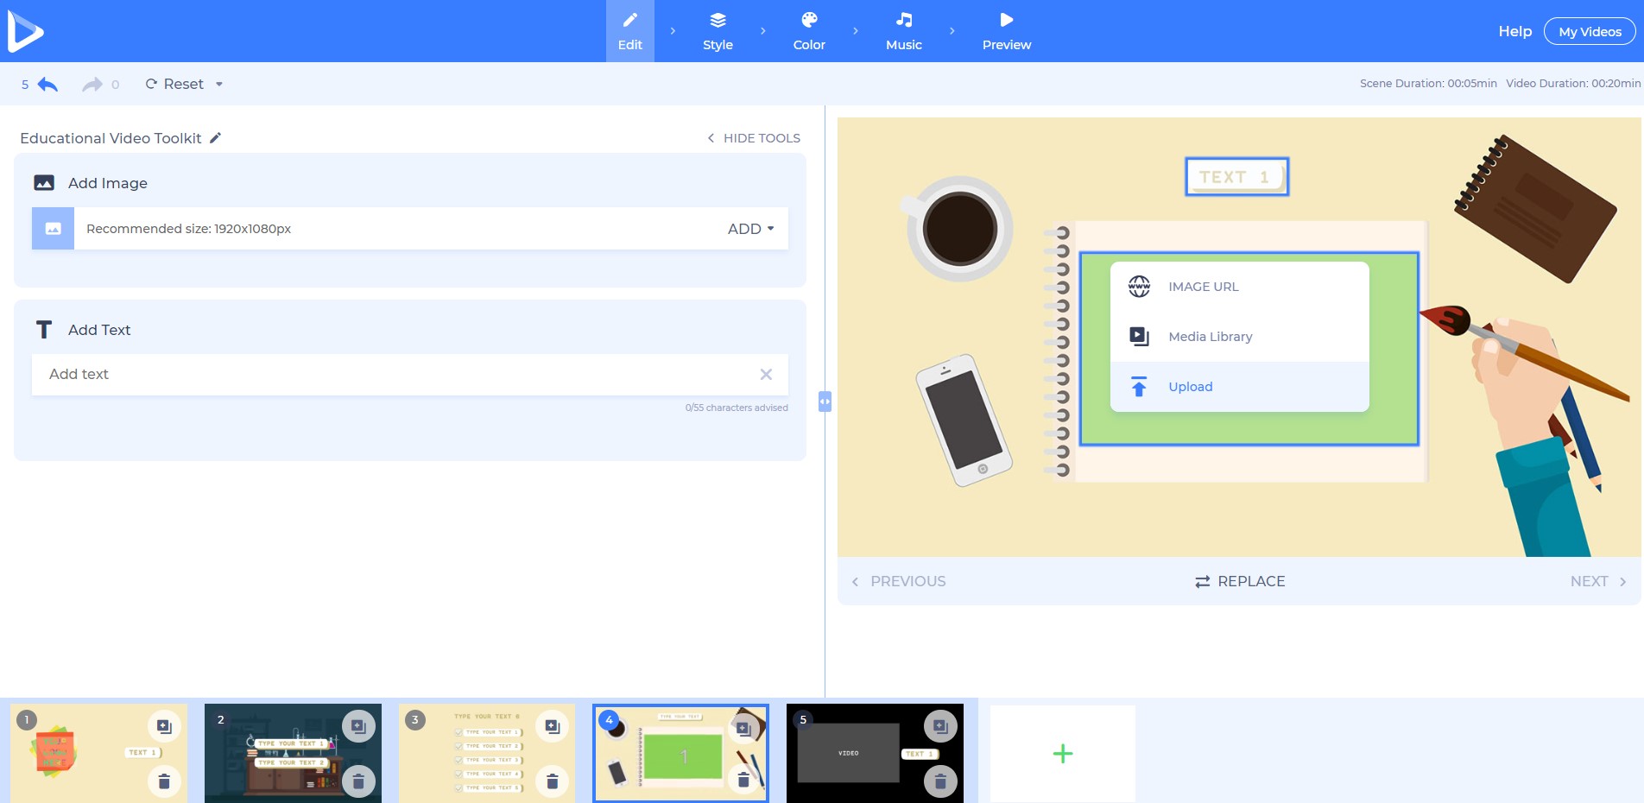Expand the Reset dropdown arrow
1644x803 pixels.
pos(219,84)
